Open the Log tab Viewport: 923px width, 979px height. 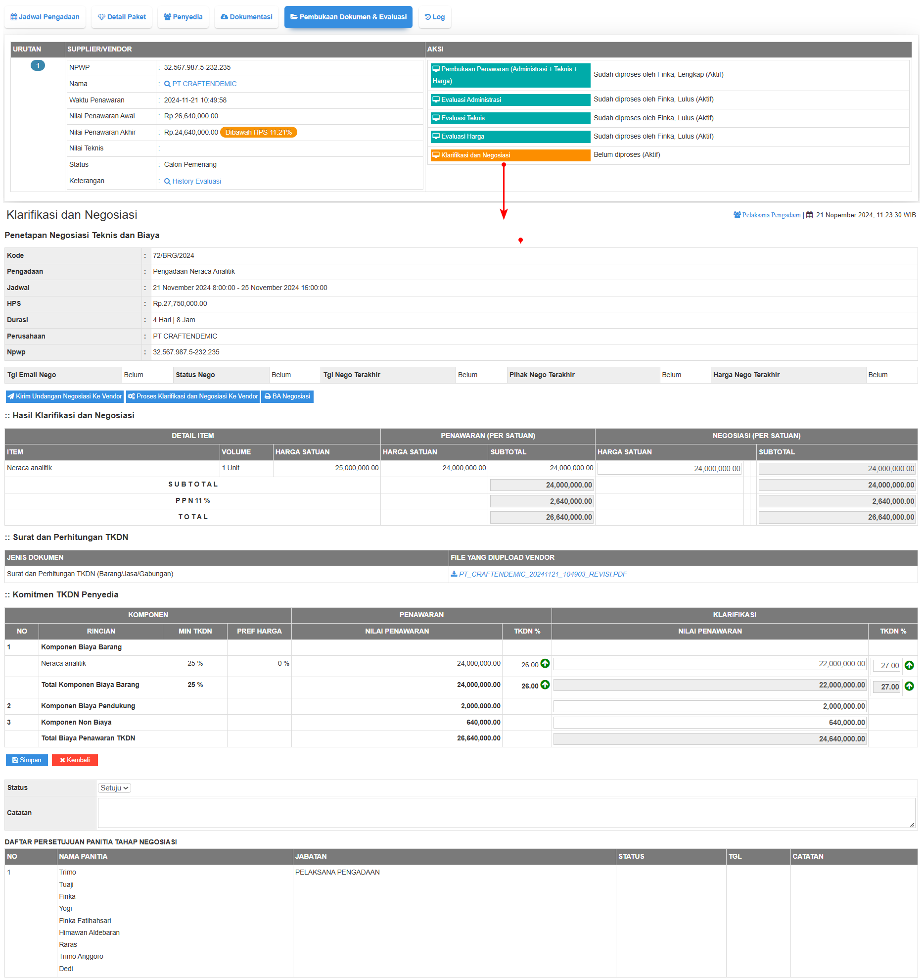(x=435, y=17)
